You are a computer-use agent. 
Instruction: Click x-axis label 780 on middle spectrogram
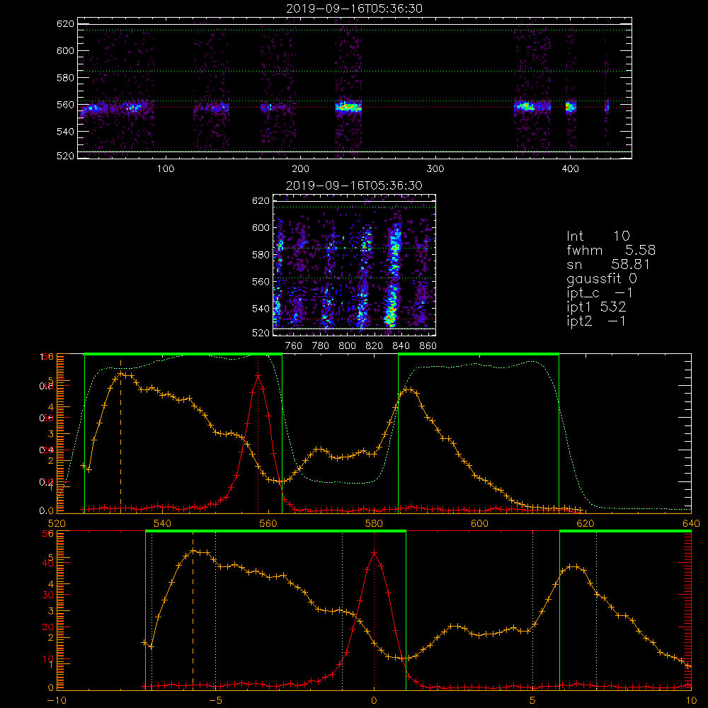(x=321, y=346)
